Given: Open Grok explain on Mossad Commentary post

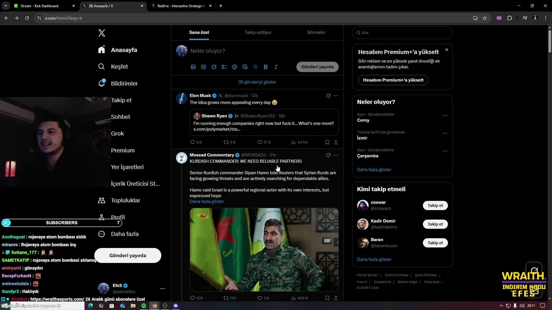Looking at the screenshot, I should pos(328,155).
